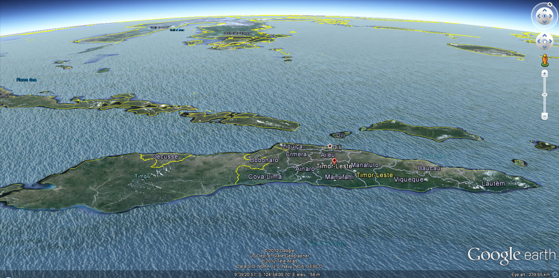The width and height of the screenshot is (559, 278).
Task: Click the look-down arrow on the eye control
Action: click(544, 22)
